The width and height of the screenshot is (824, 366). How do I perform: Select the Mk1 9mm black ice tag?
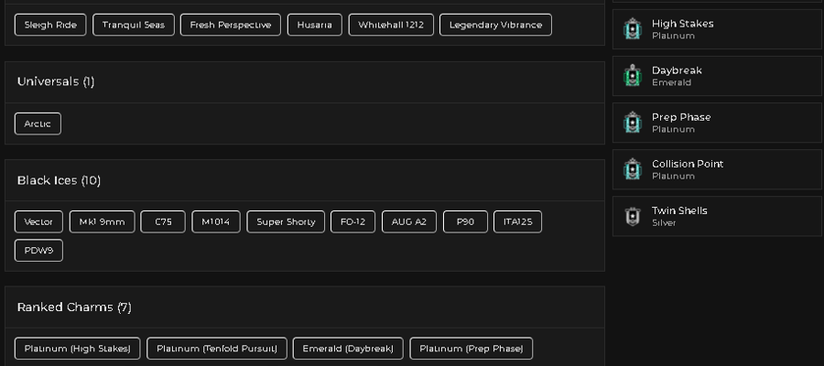click(x=102, y=221)
